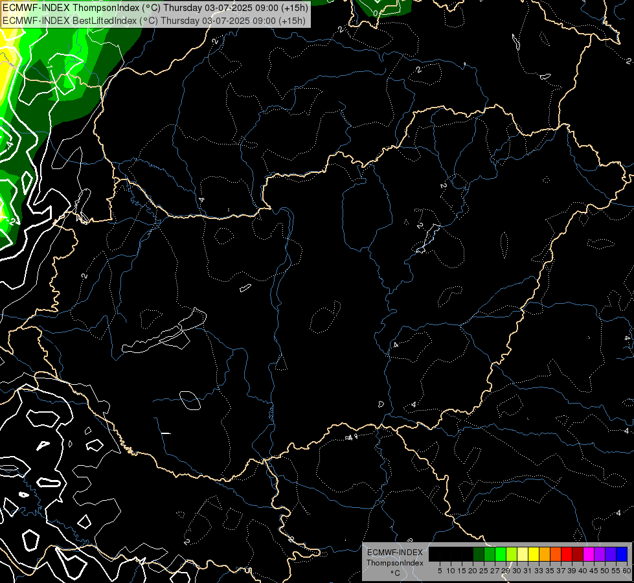
Task: Click the magenta 40–45 legend swatch
Action: [x=589, y=554]
